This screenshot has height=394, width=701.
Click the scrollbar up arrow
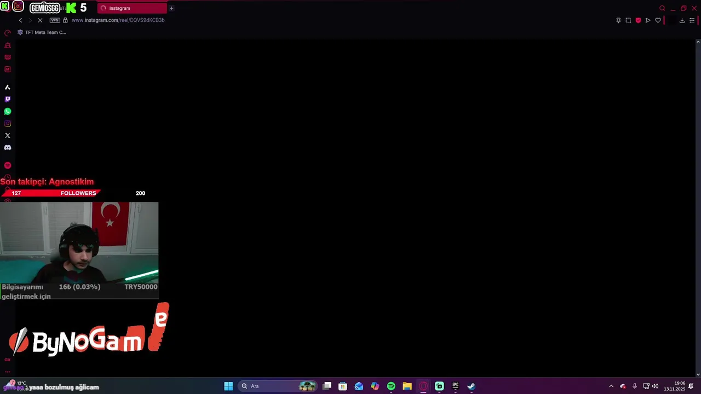[x=698, y=42]
